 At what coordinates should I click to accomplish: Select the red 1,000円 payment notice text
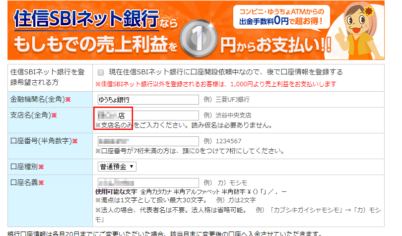215,84
